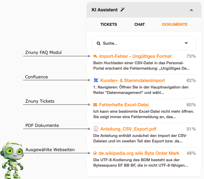The width and height of the screenshot is (204, 179).
Task: Click the globe webpage icon
Action: (95, 153)
